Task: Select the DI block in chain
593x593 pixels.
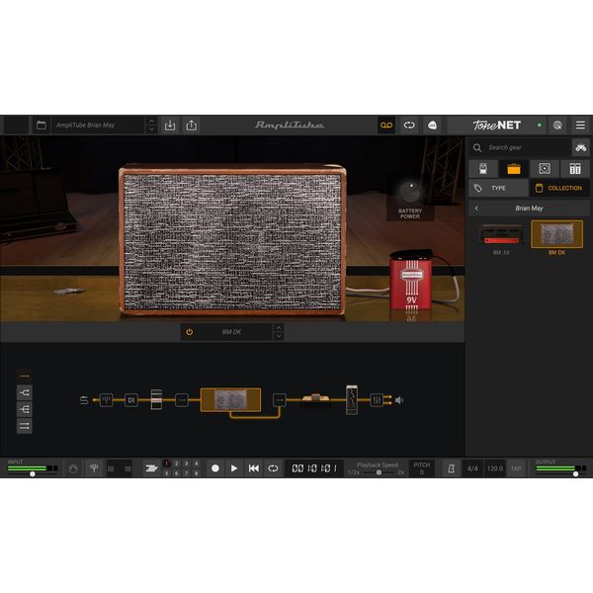Action: (131, 400)
